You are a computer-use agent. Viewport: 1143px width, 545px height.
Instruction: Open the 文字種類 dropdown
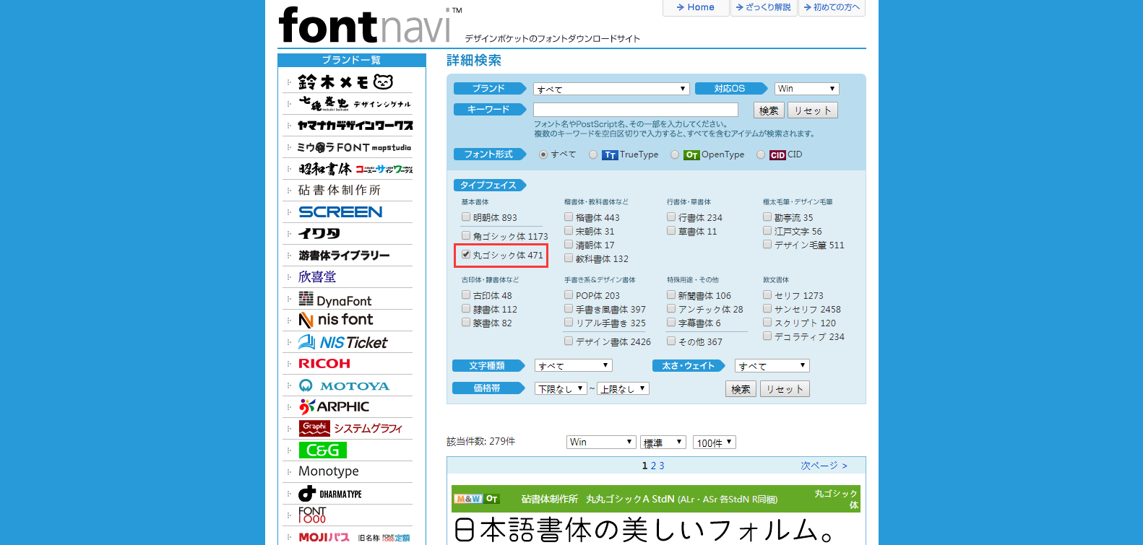click(574, 366)
